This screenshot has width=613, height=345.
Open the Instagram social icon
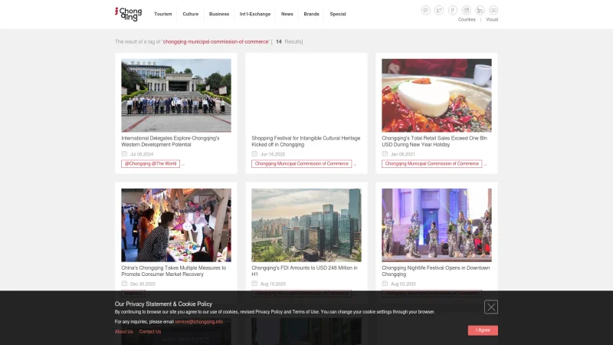[x=466, y=10]
